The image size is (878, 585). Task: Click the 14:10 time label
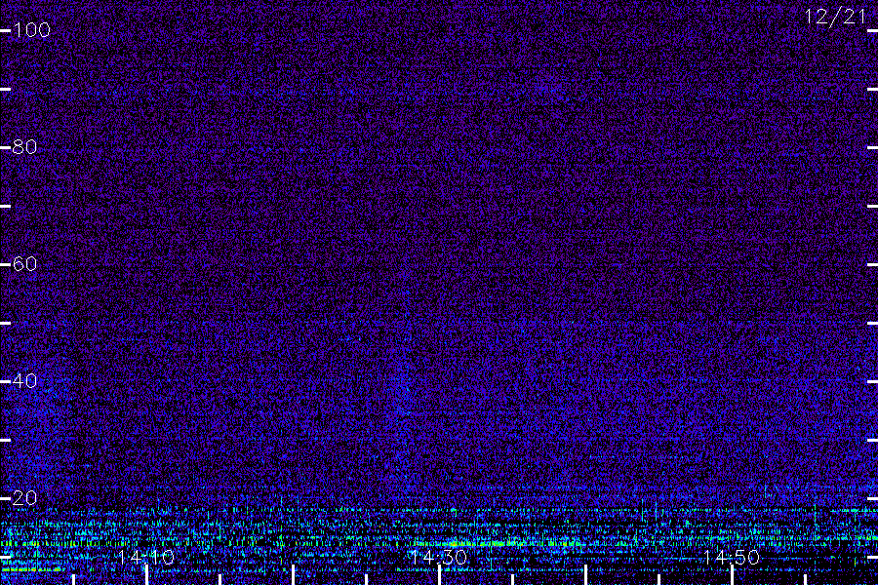pos(146,557)
